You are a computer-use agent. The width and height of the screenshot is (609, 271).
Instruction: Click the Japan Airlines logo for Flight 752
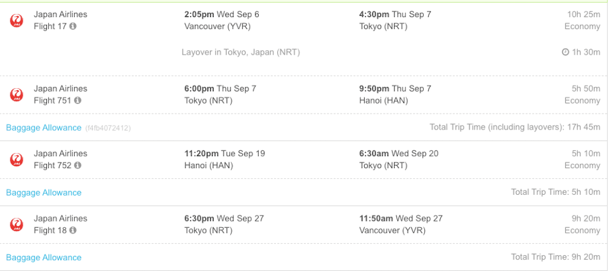16,159
